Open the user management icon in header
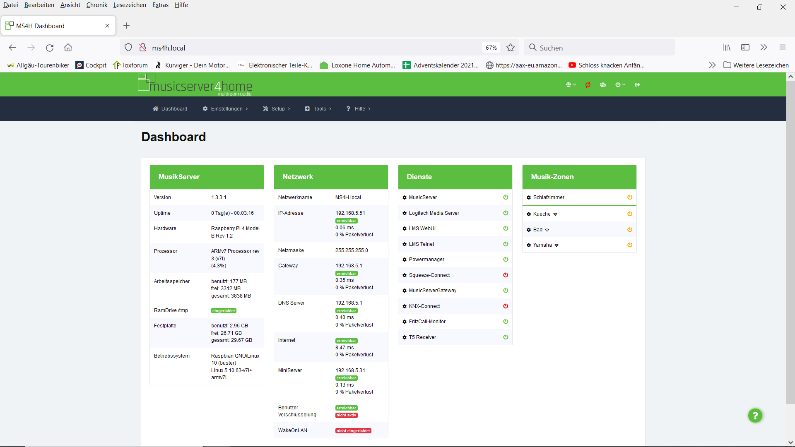This screenshot has width=795, height=447. click(x=603, y=85)
